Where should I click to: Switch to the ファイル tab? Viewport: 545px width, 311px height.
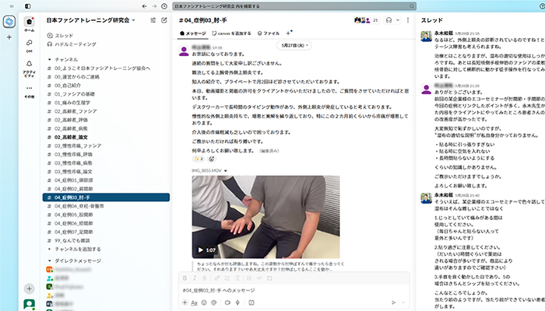coord(269,33)
